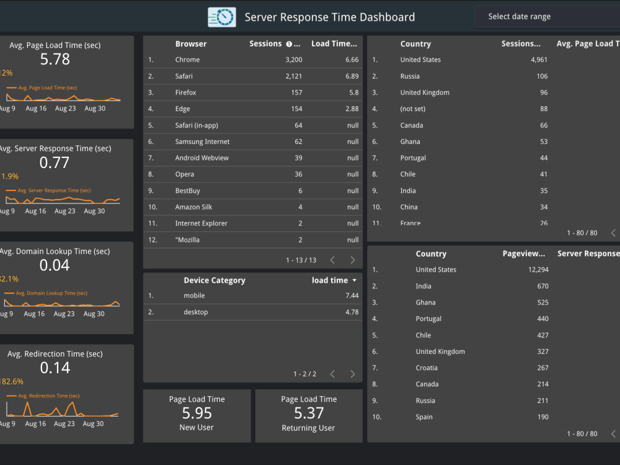Click the Sessions info icon in Browser table

[289, 44]
